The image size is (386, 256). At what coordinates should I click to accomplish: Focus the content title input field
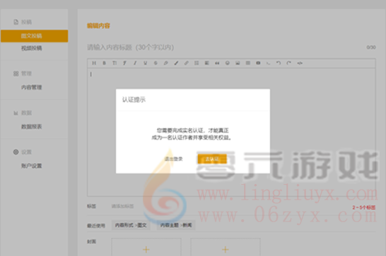point(226,47)
